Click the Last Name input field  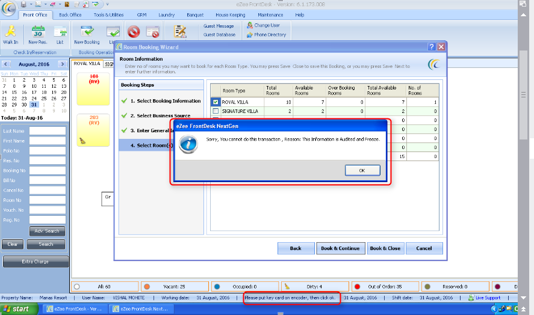pos(48,131)
